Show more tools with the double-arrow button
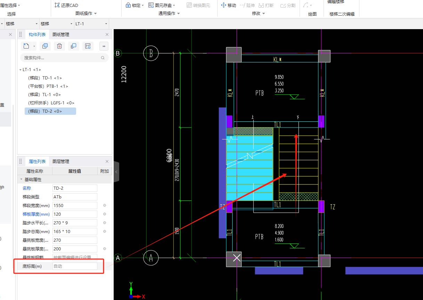The width and height of the screenshot is (423, 300). (x=104, y=46)
